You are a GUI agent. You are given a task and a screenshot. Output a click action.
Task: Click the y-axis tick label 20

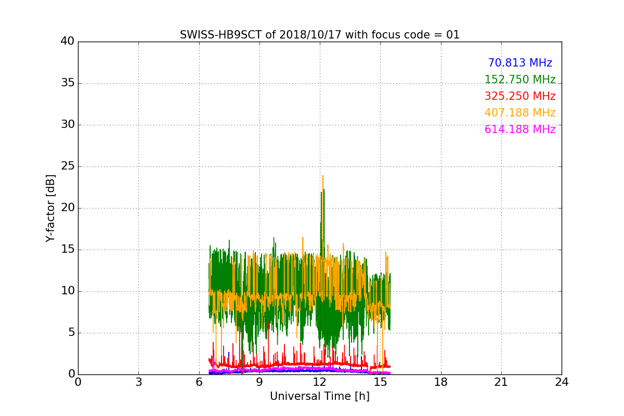(68, 208)
